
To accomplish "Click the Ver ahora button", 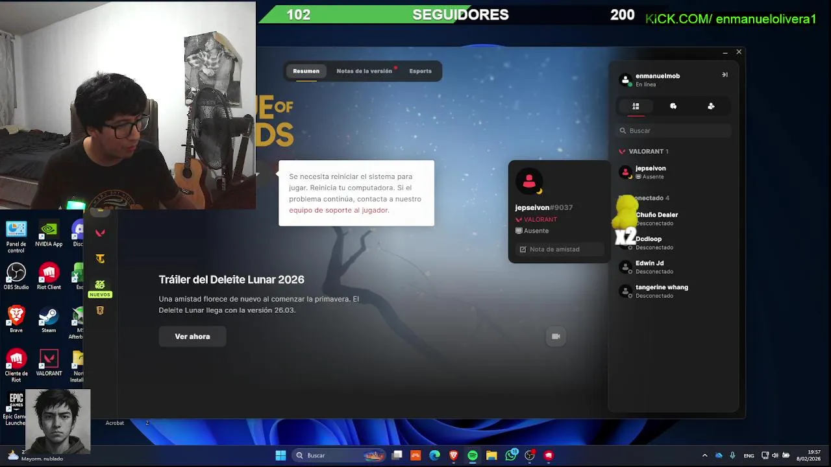I will point(192,337).
